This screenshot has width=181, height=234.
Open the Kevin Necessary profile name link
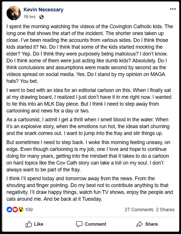pos(43,10)
